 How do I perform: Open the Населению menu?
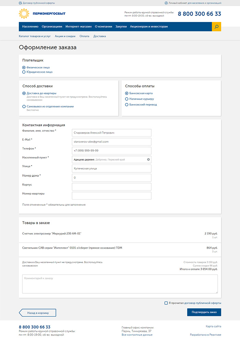(x=30, y=26)
